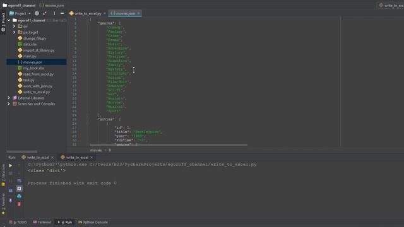Click the Restore layout icon in Run panel
Screen dimensions: 404x227
[11, 190]
